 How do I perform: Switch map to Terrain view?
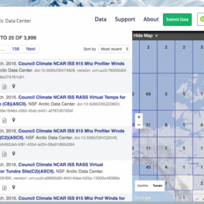click(x=157, y=186)
